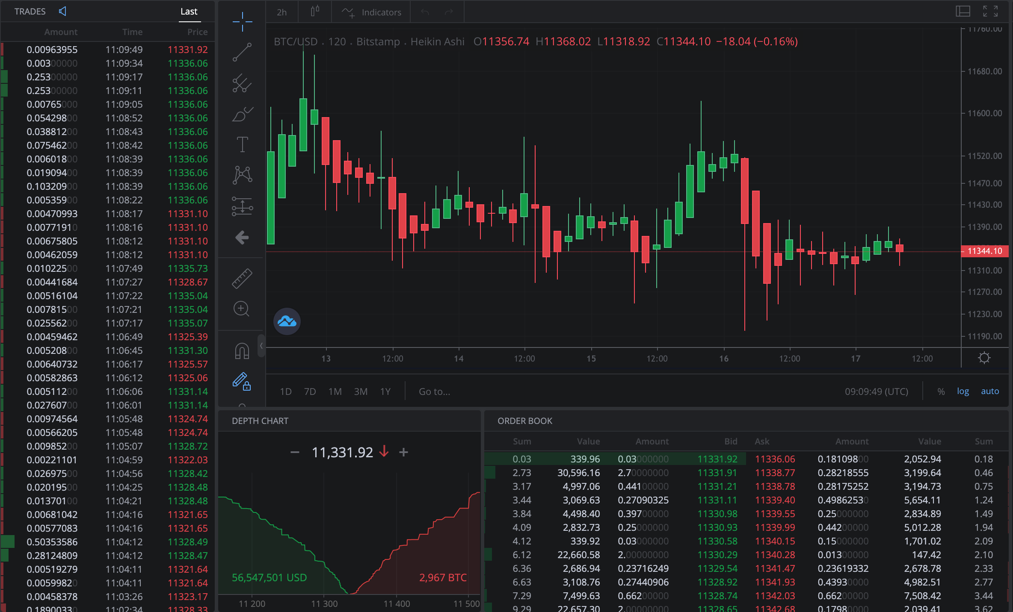Select the Last tab in Trades
The width and height of the screenshot is (1013, 612).
[189, 12]
